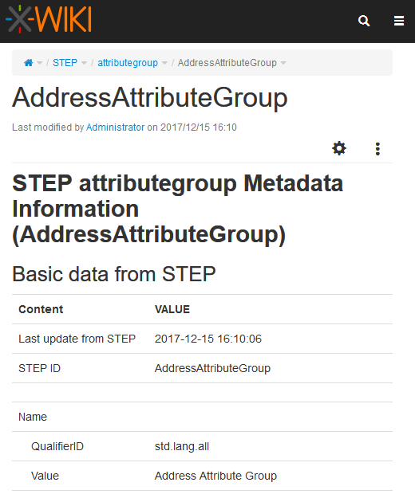Screen dimensions: 415x494
Task: Click the 2017-12-15 16:10:06 timestamp cell
Action: [x=208, y=339]
